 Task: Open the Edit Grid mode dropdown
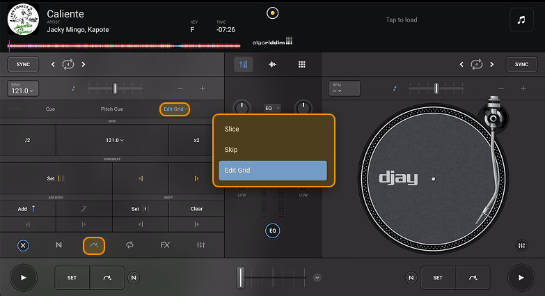point(175,109)
